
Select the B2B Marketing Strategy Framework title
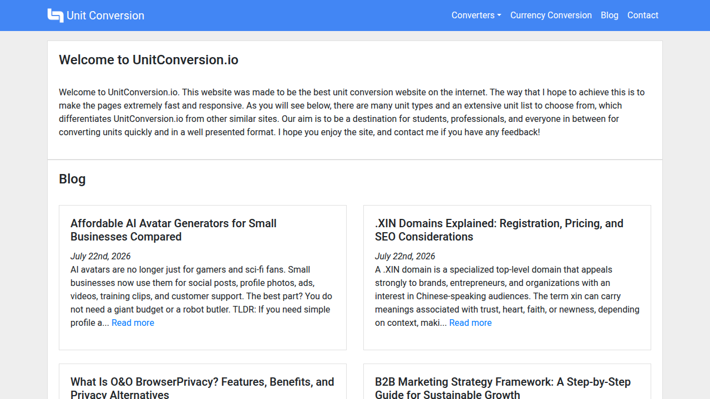coord(503,388)
